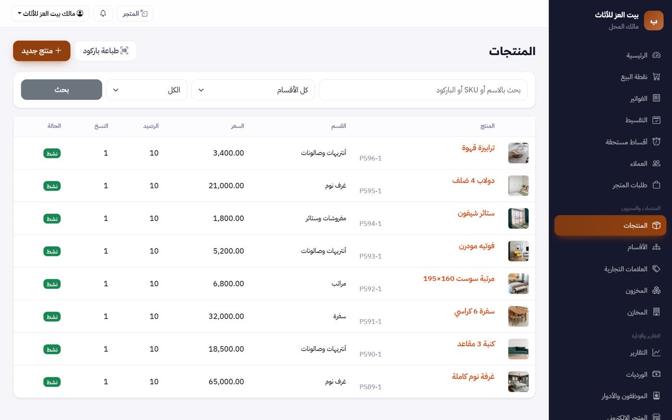
Task: Open the دولاب 4 ضلف product link
Action: click(x=473, y=180)
